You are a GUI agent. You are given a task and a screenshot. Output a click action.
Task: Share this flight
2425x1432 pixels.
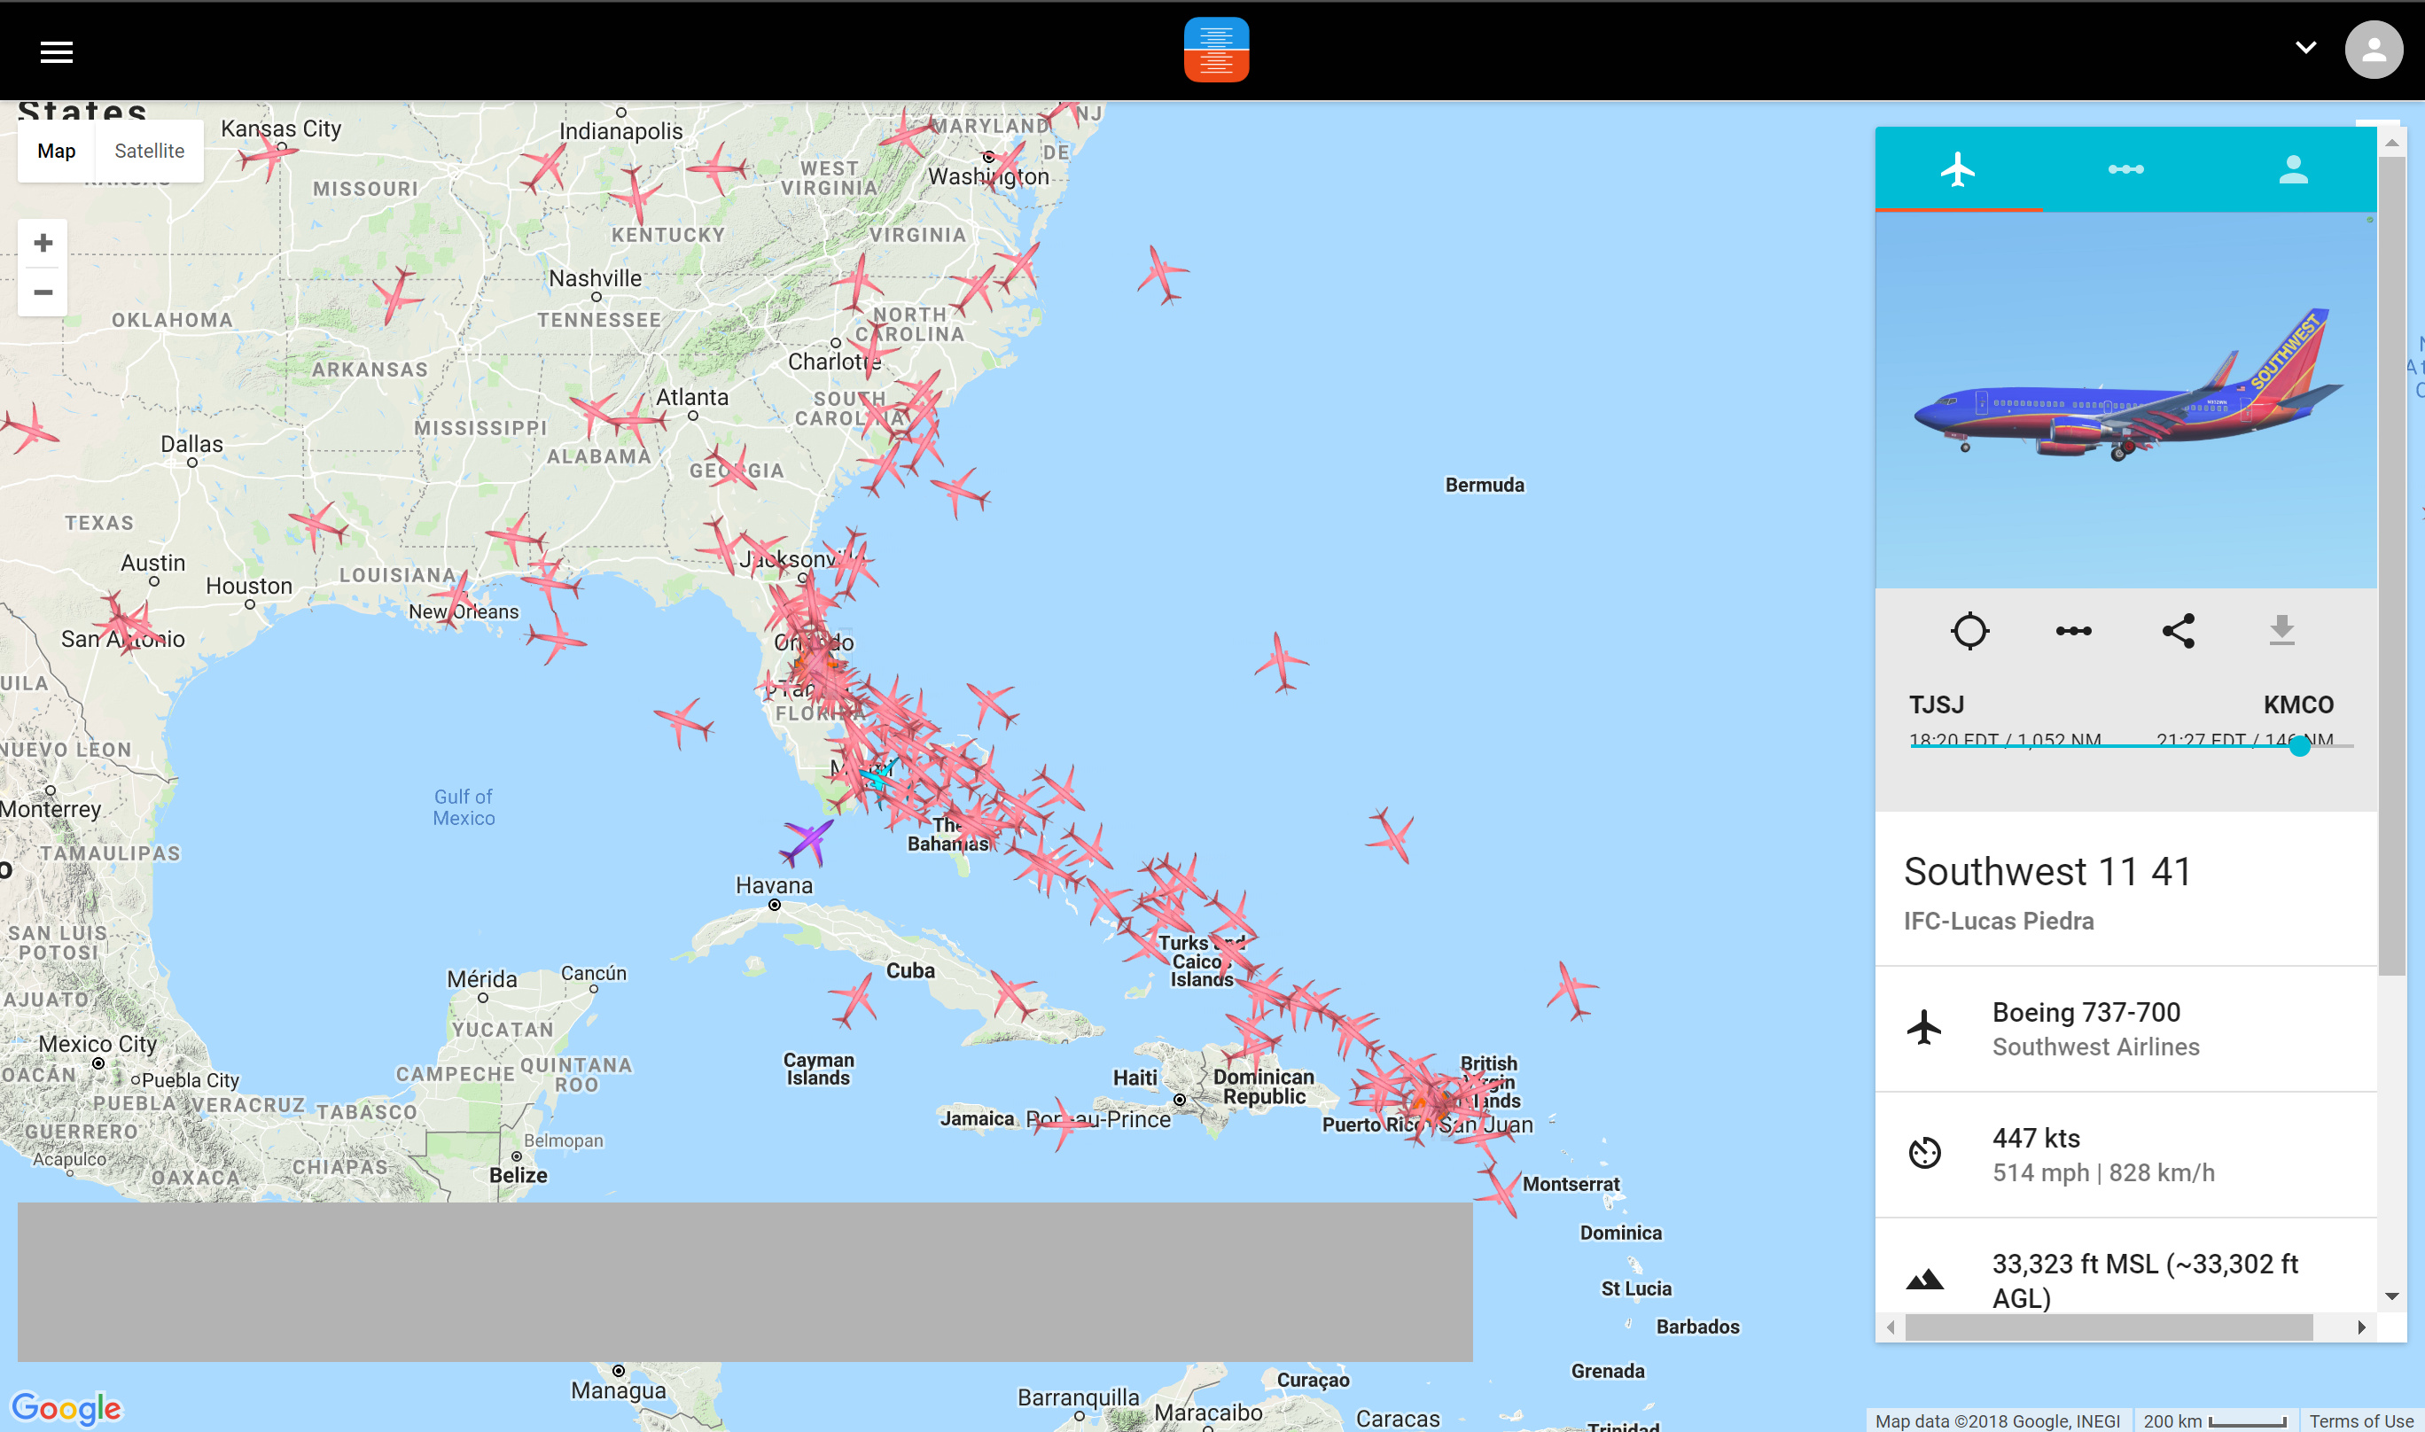(2178, 631)
